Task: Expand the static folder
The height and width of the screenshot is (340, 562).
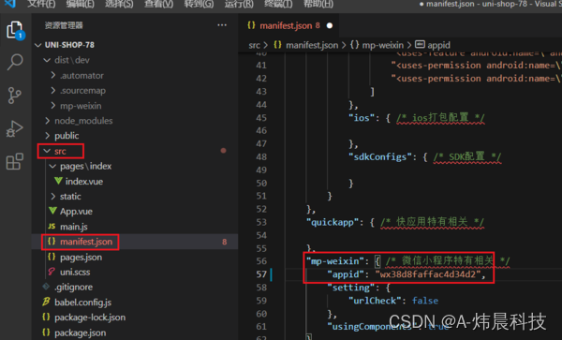Action: point(53,196)
